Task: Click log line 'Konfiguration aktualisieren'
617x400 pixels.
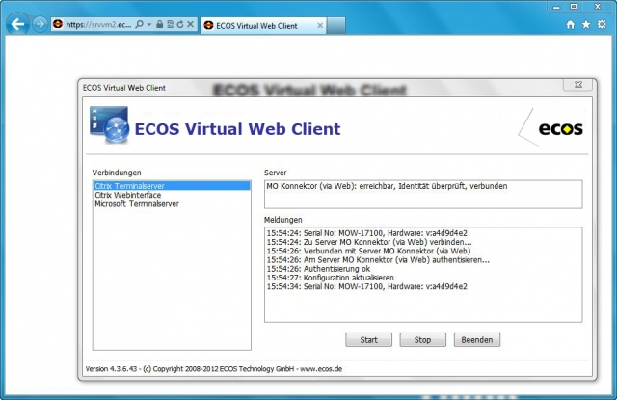Action: (x=330, y=278)
